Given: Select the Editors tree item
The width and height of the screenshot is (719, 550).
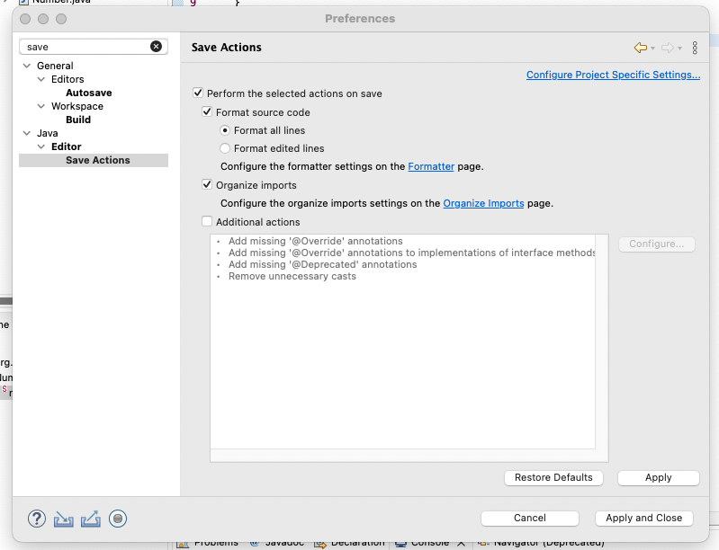Looking at the screenshot, I should [x=67, y=79].
